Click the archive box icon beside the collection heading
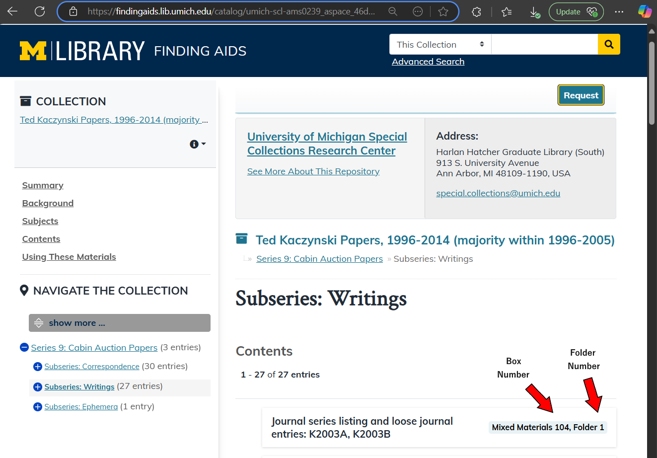657x458 pixels. click(x=241, y=239)
